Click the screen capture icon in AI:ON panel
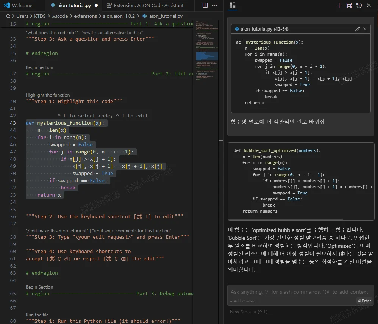Image resolution: width=378 pixels, height=324 pixels. point(349,5)
